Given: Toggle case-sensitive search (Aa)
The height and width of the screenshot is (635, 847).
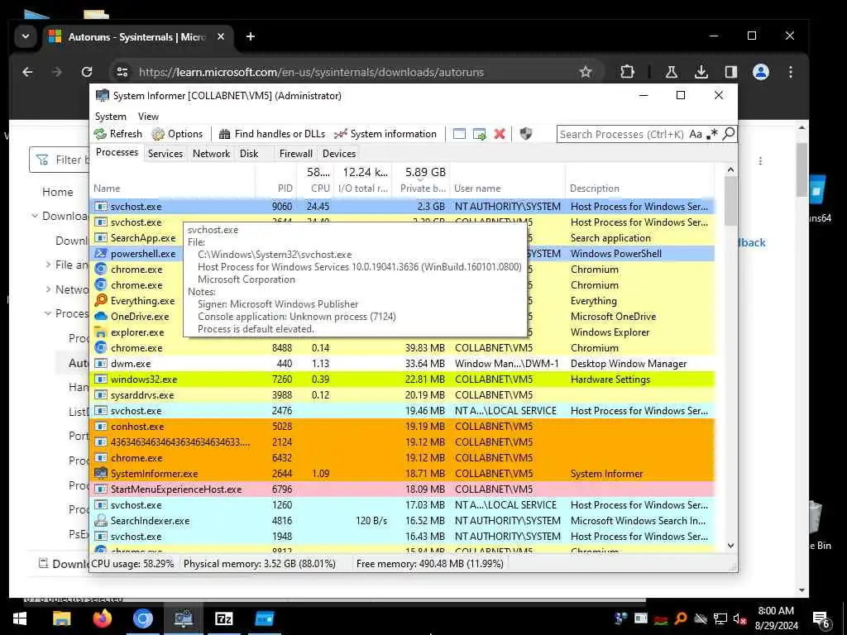Looking at the screenshot, I should click(x=696, y=134).
